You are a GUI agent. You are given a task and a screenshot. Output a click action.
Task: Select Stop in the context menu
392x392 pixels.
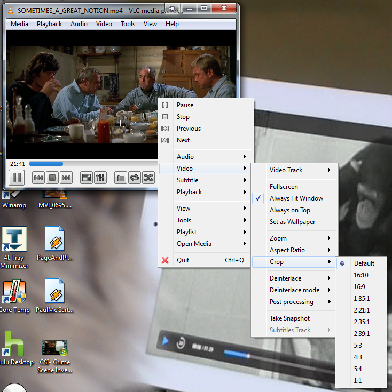[205, 117]
